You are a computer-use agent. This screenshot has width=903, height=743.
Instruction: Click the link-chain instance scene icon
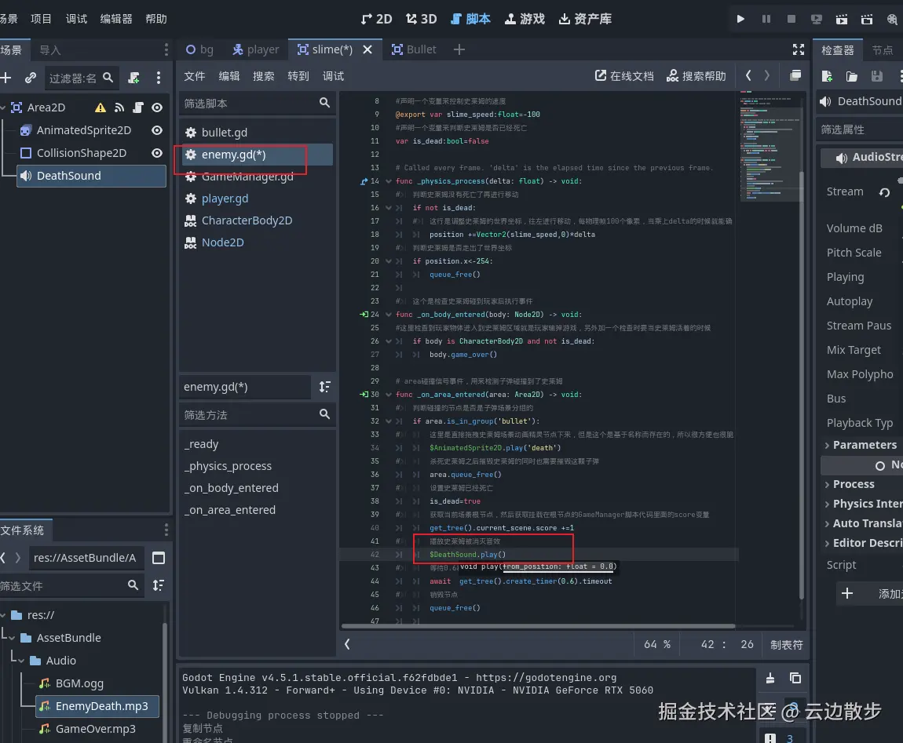(31, 78)
